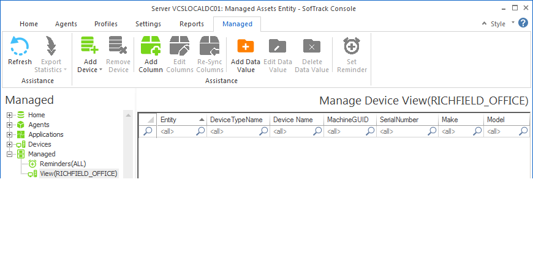Viewport: 533px width, 270px height.
Task: Switch to the Home ribbon tab
Action: (x=29, y=24)
